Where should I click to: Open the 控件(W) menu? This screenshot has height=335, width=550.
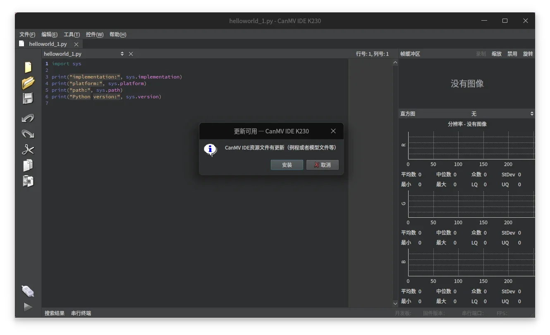(95, 34)
